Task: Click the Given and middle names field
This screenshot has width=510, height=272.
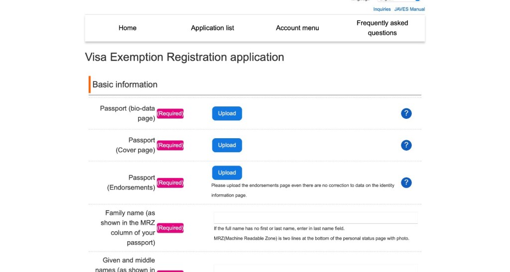Action: coord(316,269)
